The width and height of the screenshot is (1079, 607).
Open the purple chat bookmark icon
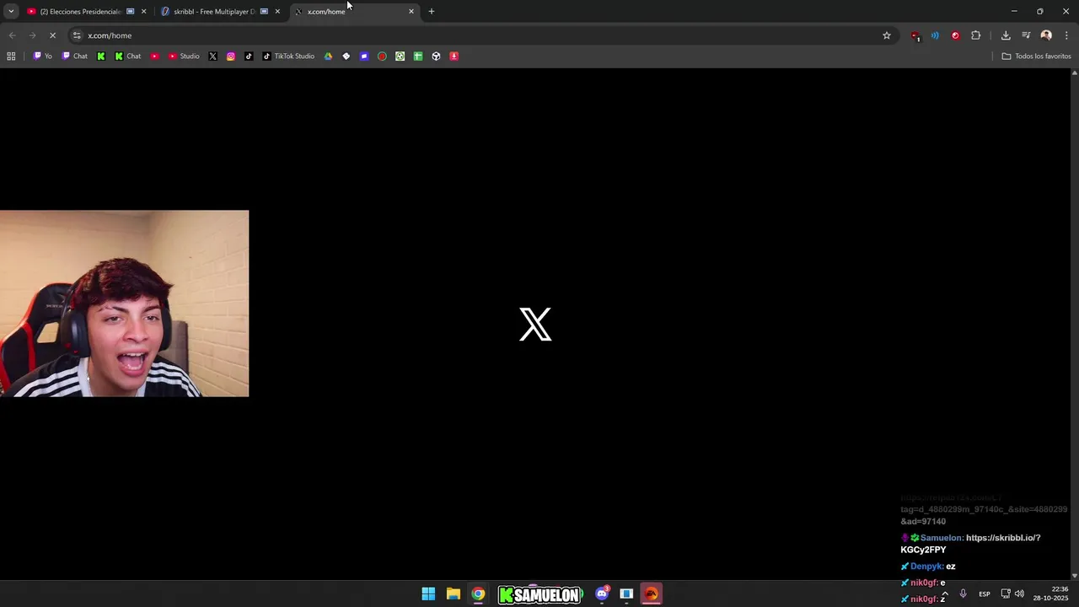click(x=364, y=56)
